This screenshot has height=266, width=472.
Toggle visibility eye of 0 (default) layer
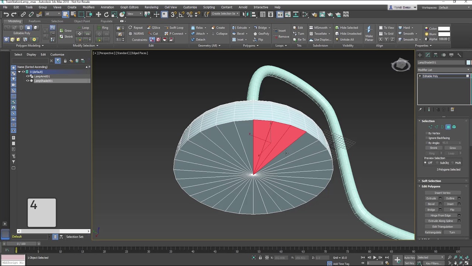(x=23, y=72)
